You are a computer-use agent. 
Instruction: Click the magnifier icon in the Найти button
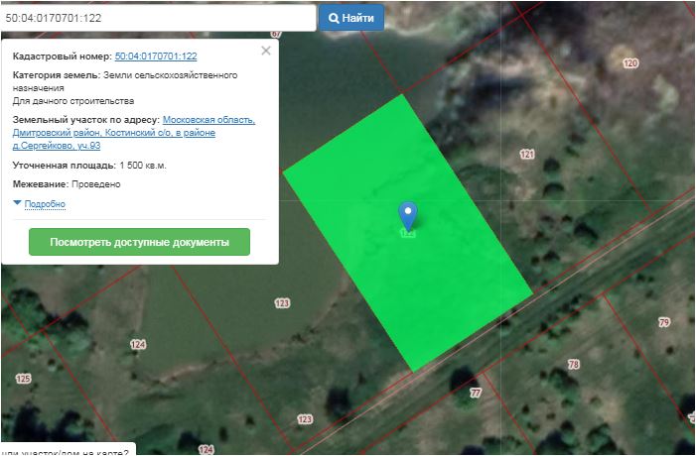pos(333,18)
